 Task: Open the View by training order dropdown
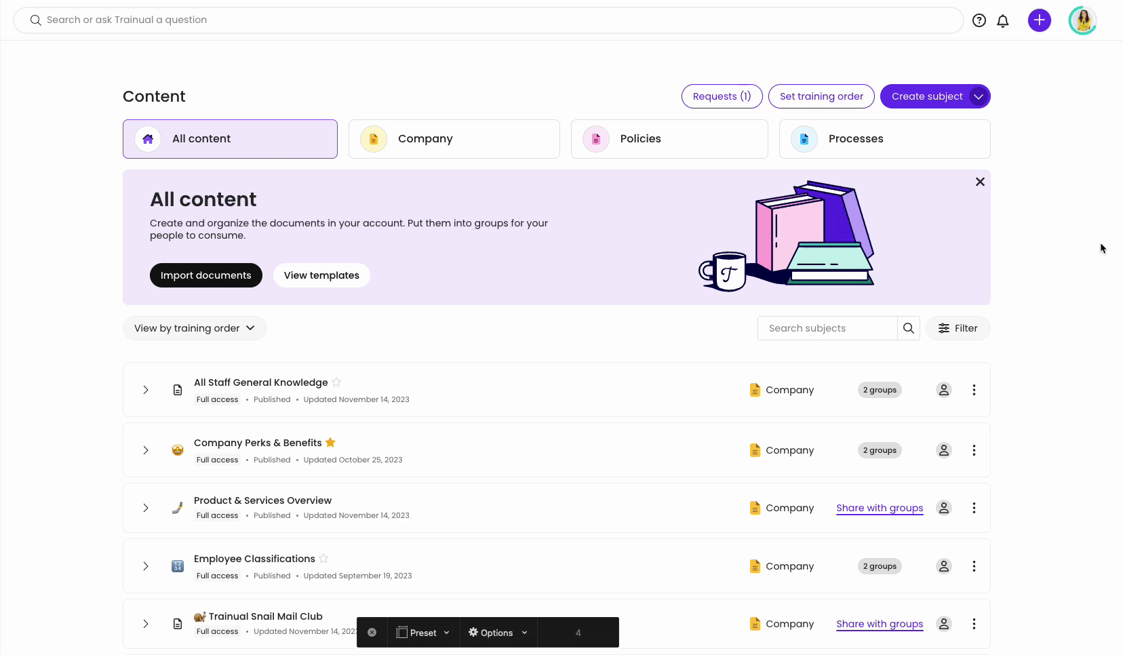coord(195,328)
